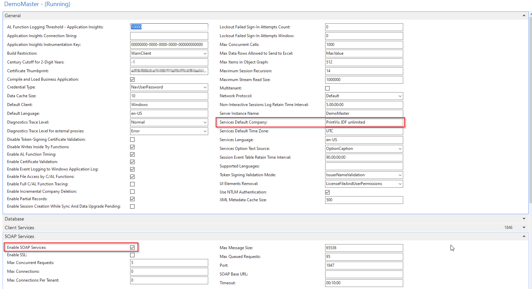Expand the Client Services section
Image resolution: width=532 pixels, height=289 pixels.
(x=524, y=228)
